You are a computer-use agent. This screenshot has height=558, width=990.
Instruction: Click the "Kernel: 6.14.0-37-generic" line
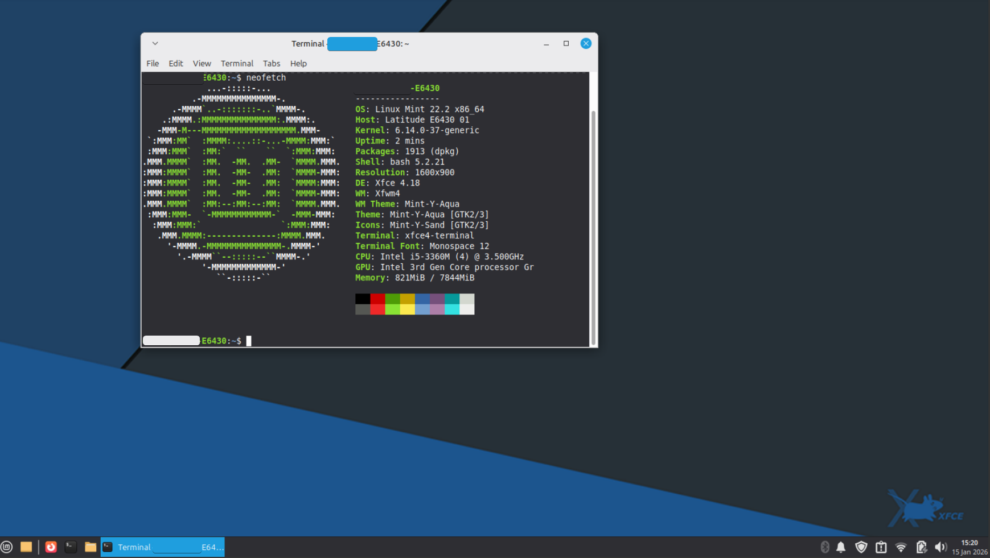pyautogui.click(x=417, y=130)
